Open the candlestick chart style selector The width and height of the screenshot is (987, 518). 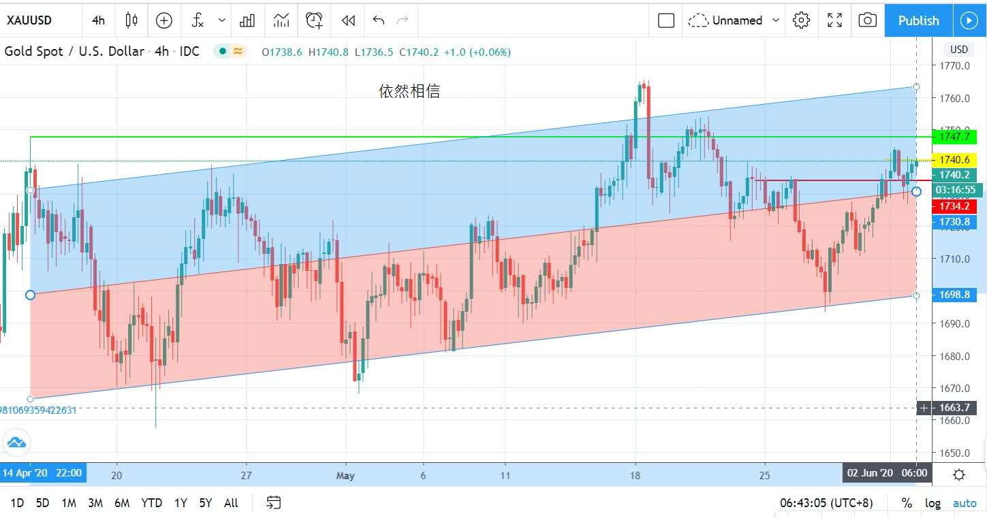coord(131,20)
